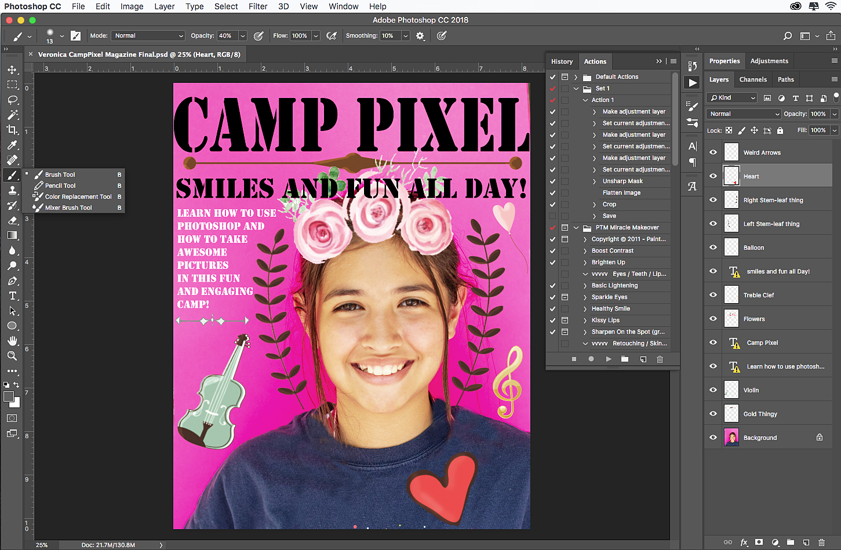Click the trash icon in Actions panel
Screen dimensions: 841x550
(660, 359)
